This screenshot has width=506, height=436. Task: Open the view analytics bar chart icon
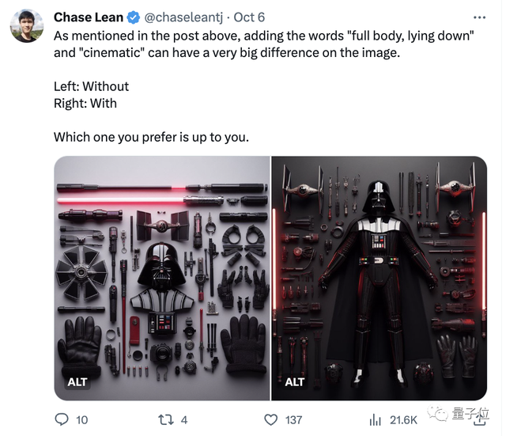tap(376, 419)
